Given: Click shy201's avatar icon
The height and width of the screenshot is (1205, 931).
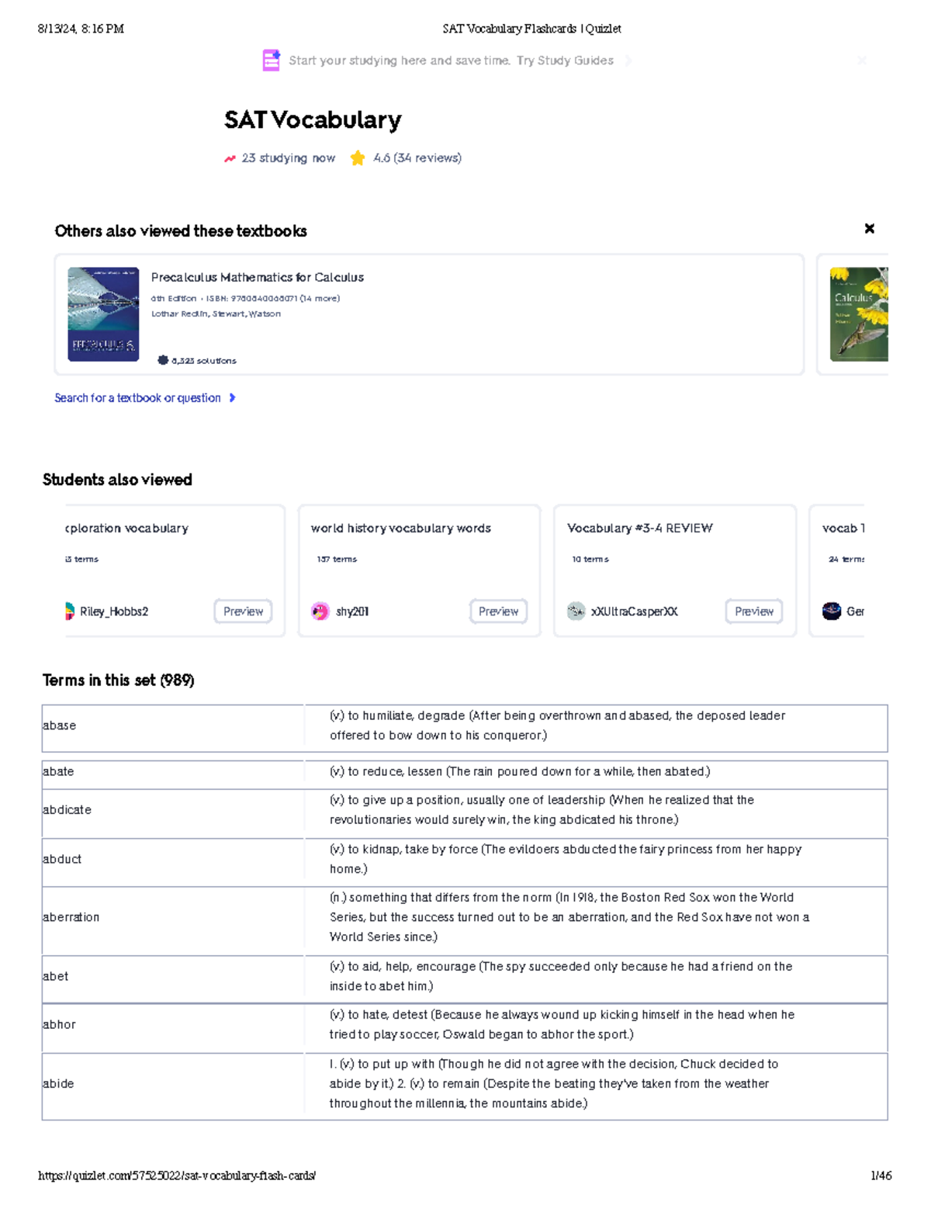Looking at the screenshot, I should point(321,611).
